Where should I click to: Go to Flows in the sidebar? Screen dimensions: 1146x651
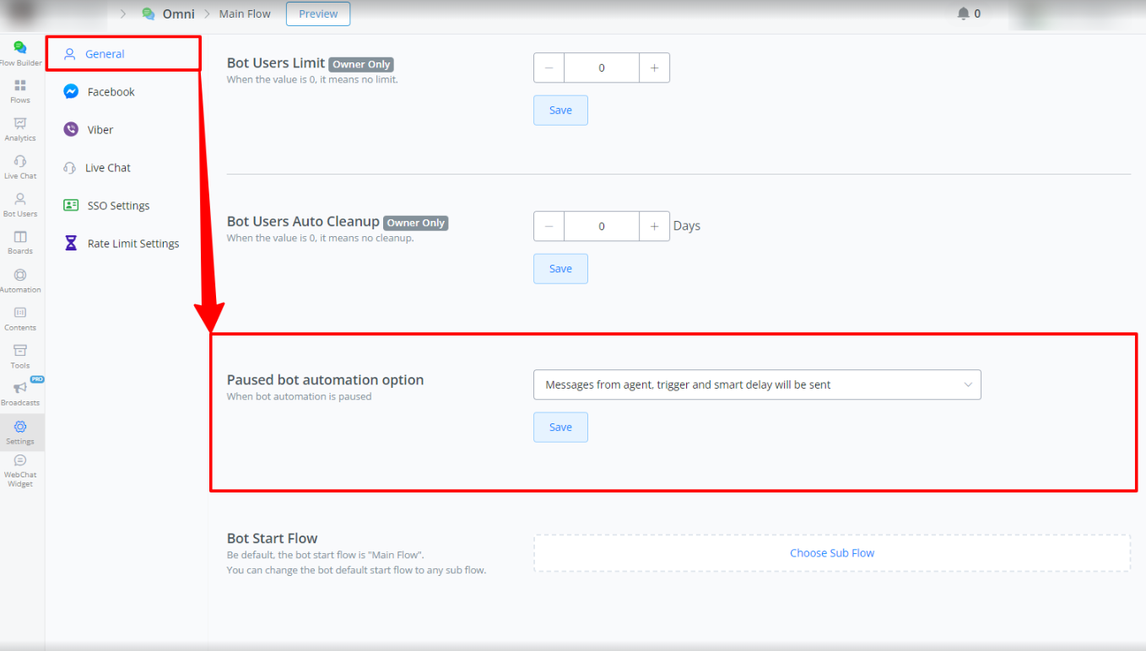pos(20,90)
